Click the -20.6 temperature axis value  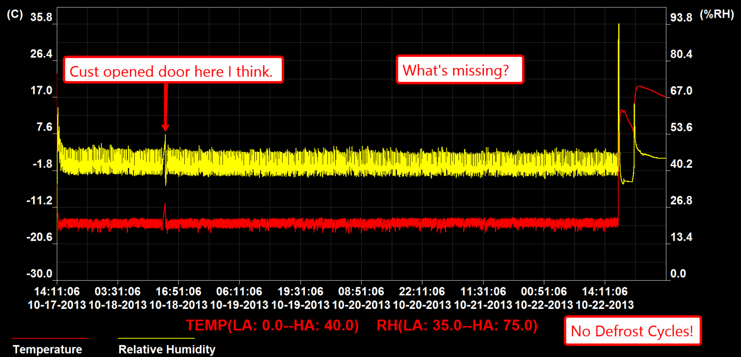[x=39, y=238]
